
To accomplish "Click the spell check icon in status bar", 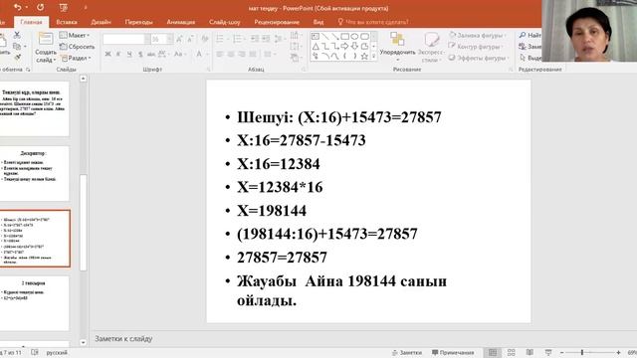I will coord(35,352).
